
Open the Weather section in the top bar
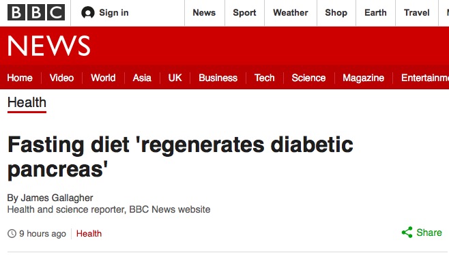(291, 12)
